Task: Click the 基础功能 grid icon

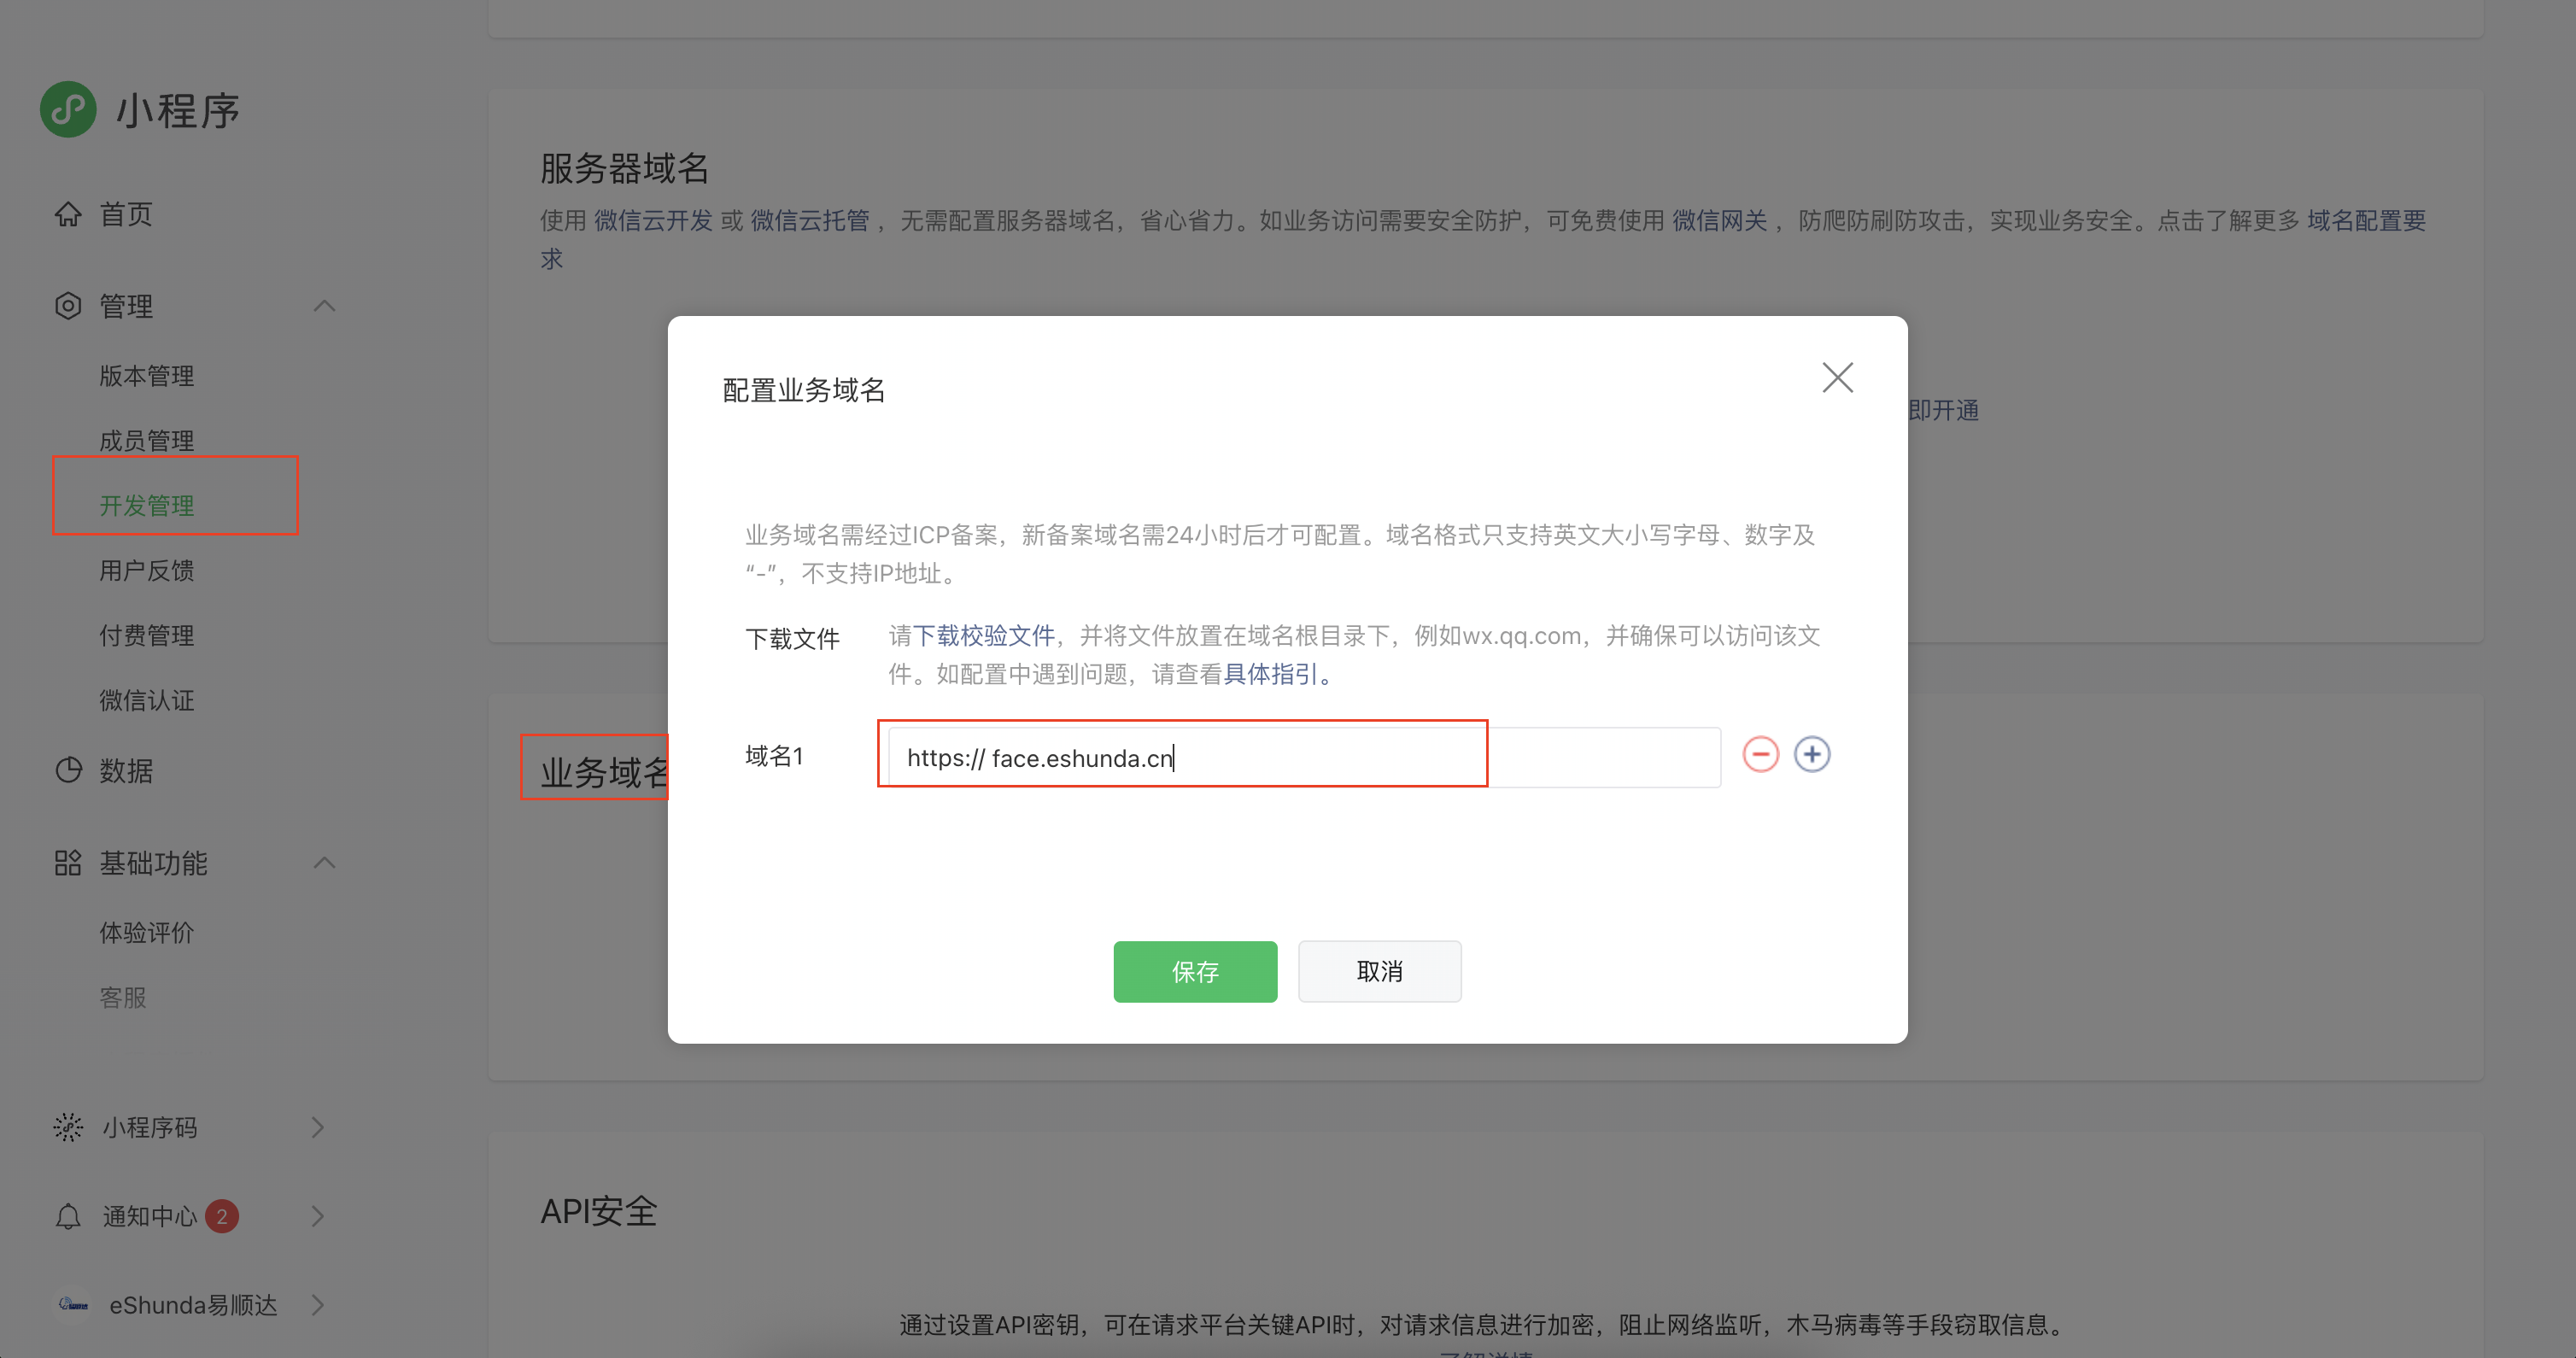Action: click(67, 864)
